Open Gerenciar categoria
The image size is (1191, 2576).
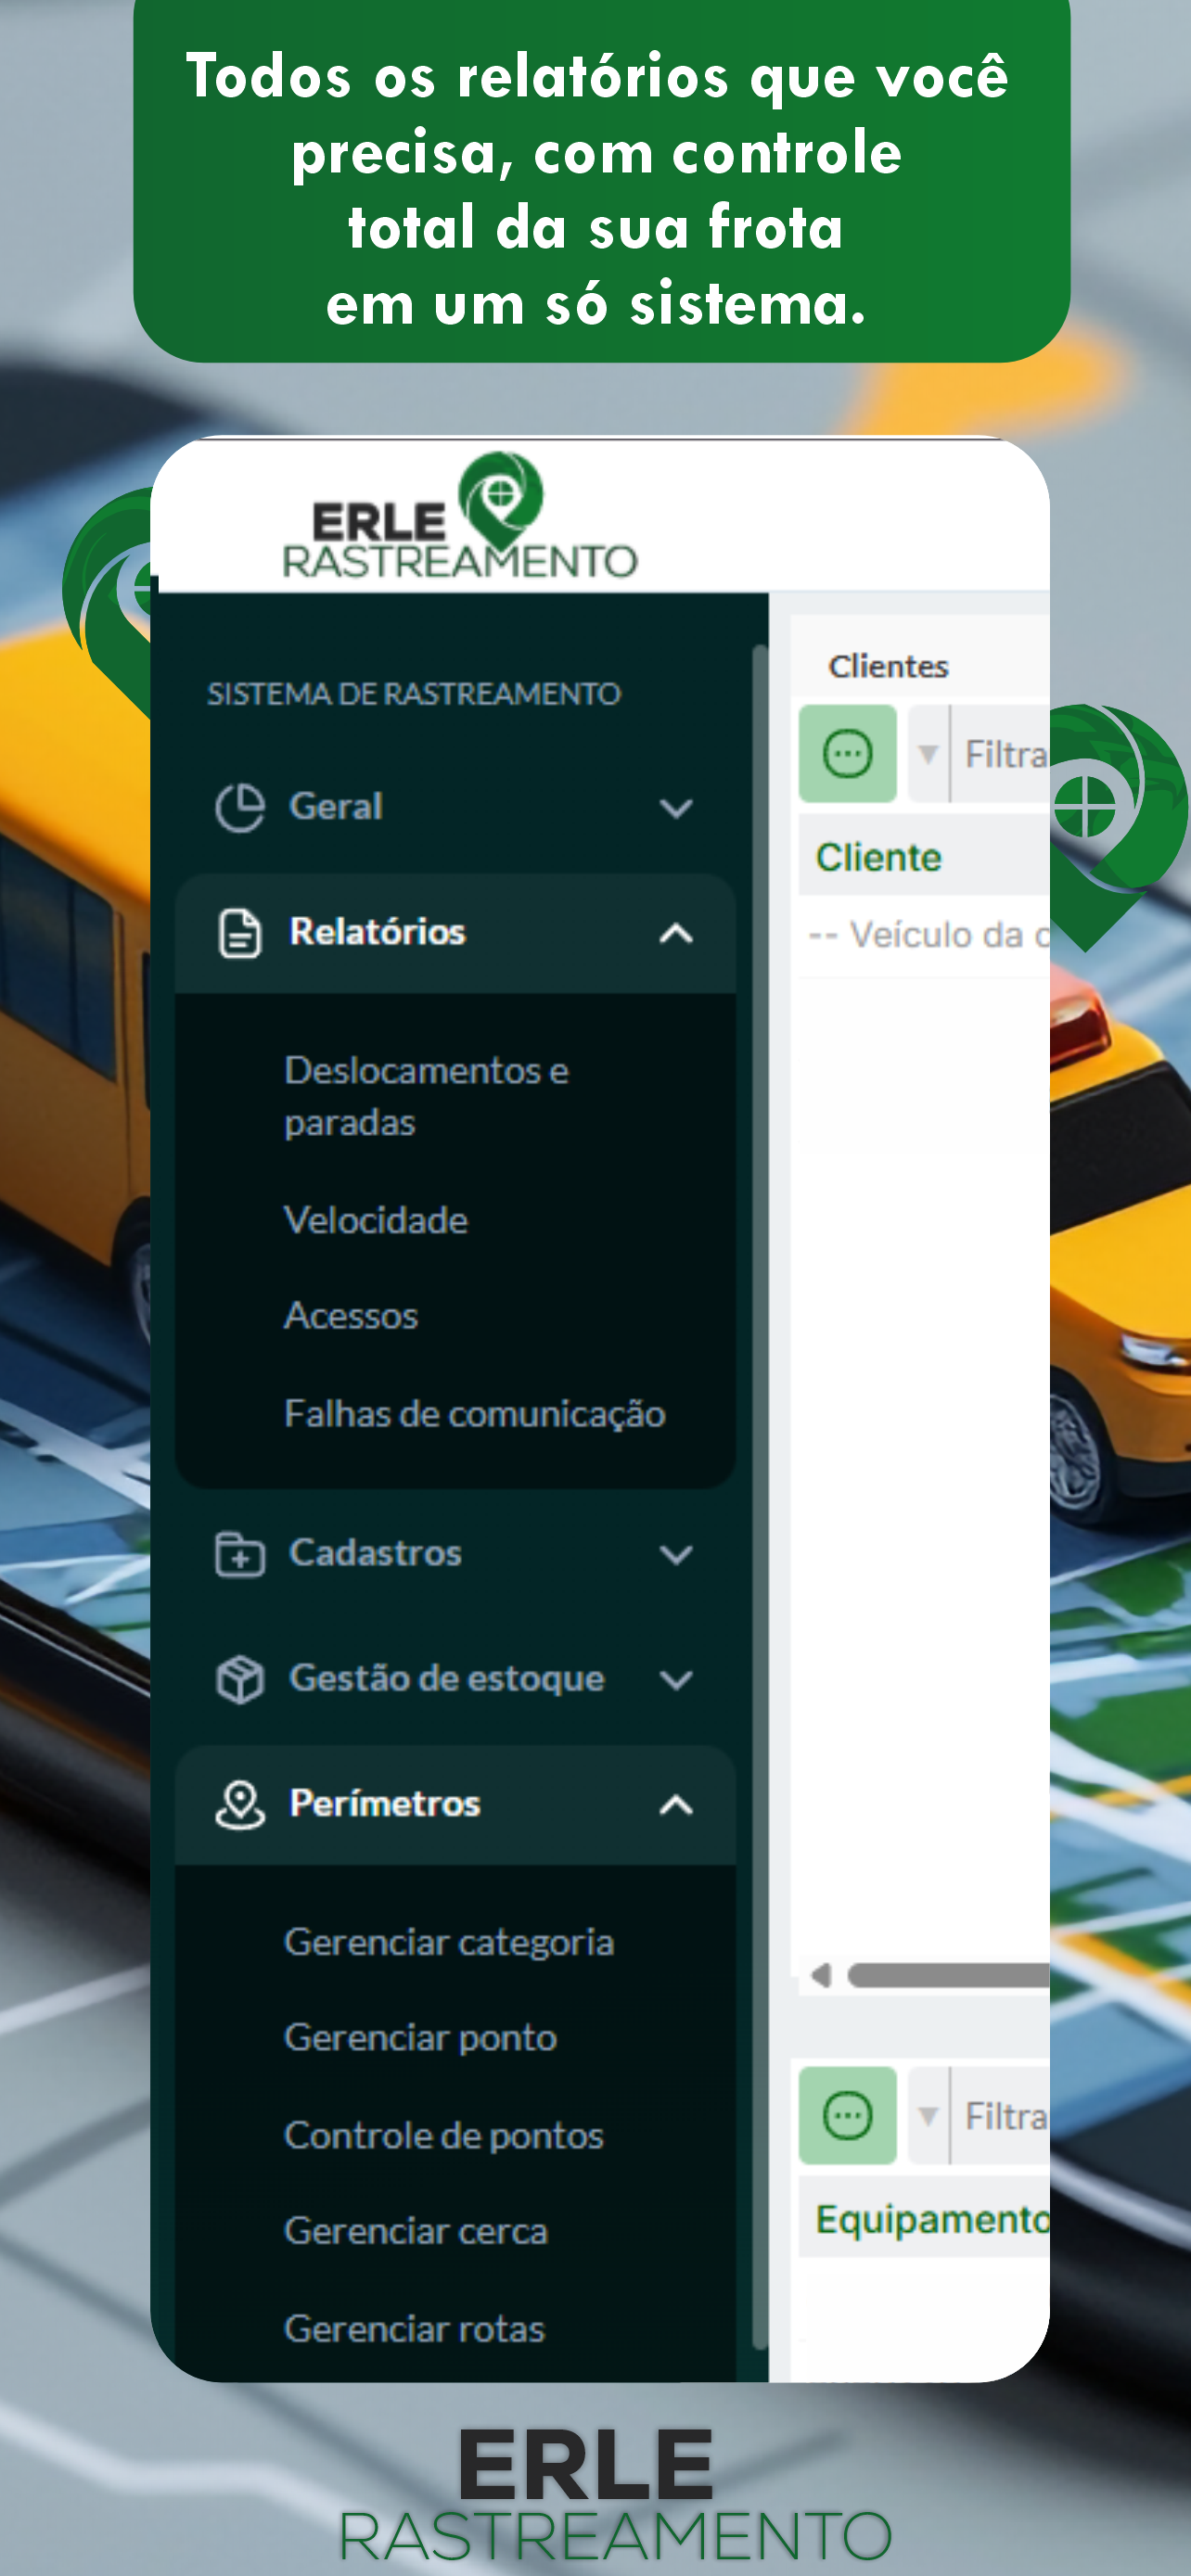[449, 1942]
